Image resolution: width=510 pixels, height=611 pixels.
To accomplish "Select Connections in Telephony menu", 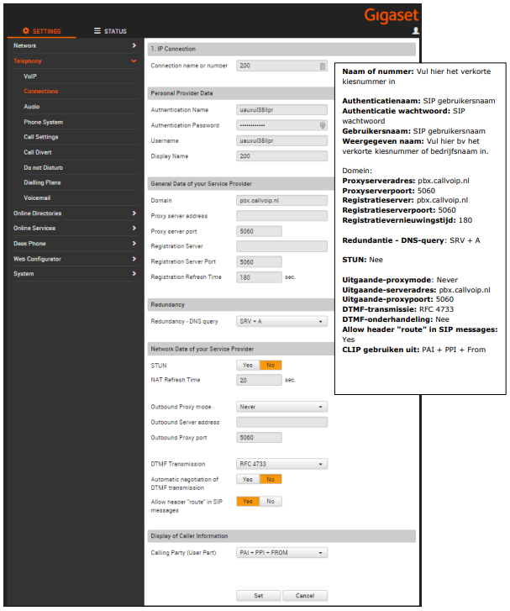I will click(x=41, y=91).
